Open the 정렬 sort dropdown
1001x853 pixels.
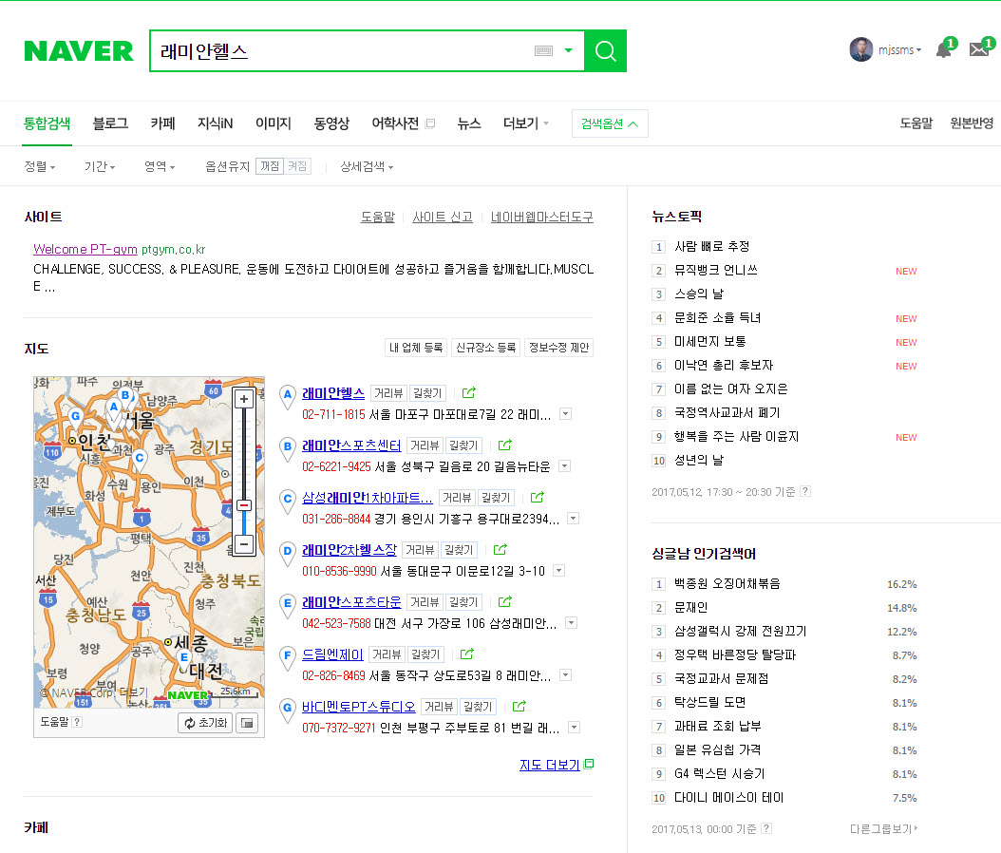(x=40, y=166)
